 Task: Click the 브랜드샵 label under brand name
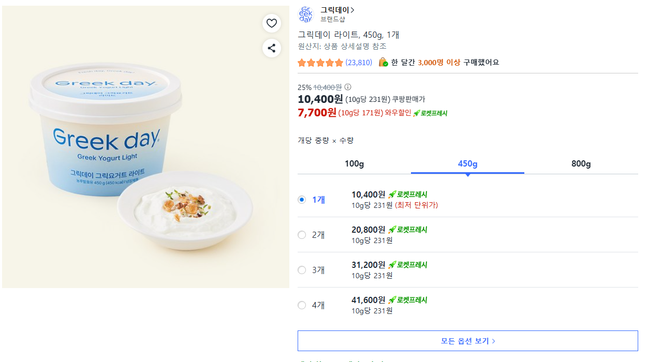pos(332,20)
